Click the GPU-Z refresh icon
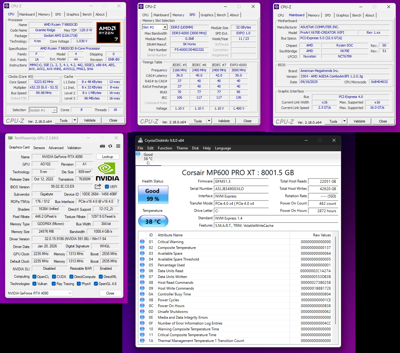Screen dimensions: 400x353 110,146
